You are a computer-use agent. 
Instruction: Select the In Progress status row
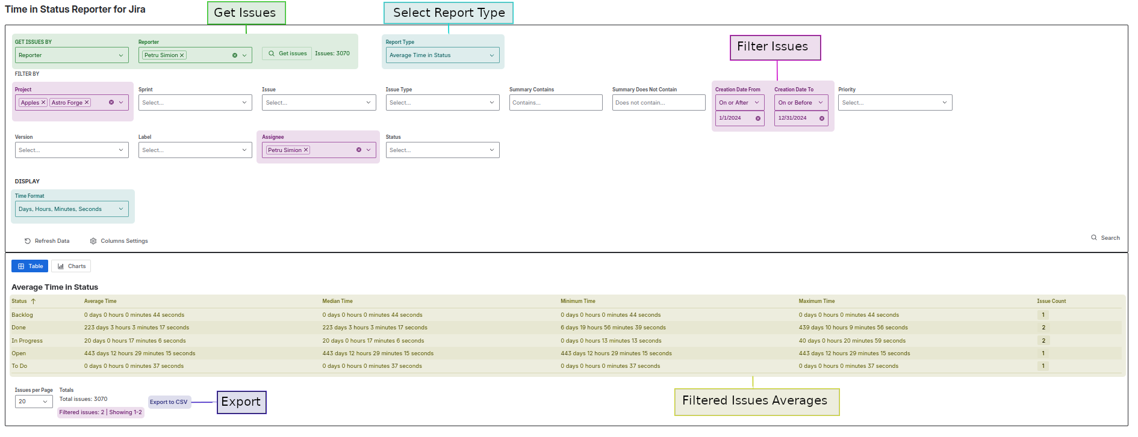(567, 341)
